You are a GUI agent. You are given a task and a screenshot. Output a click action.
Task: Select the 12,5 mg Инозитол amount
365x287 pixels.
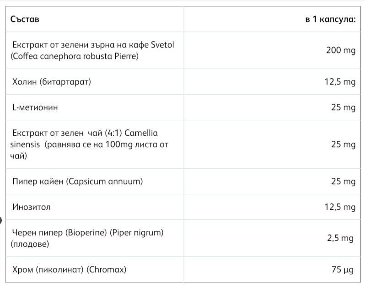pyautogui.click(x=340, y=207)
